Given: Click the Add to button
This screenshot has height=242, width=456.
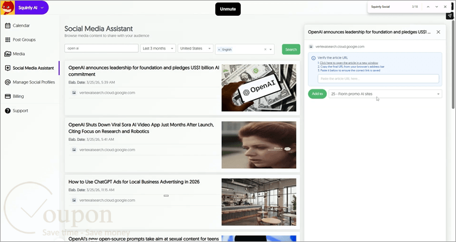Looking at the screenshot, I should (317, 94).
